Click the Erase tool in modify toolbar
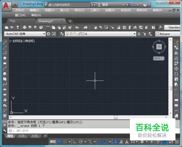182x147 pixels. tap(176, 43)
